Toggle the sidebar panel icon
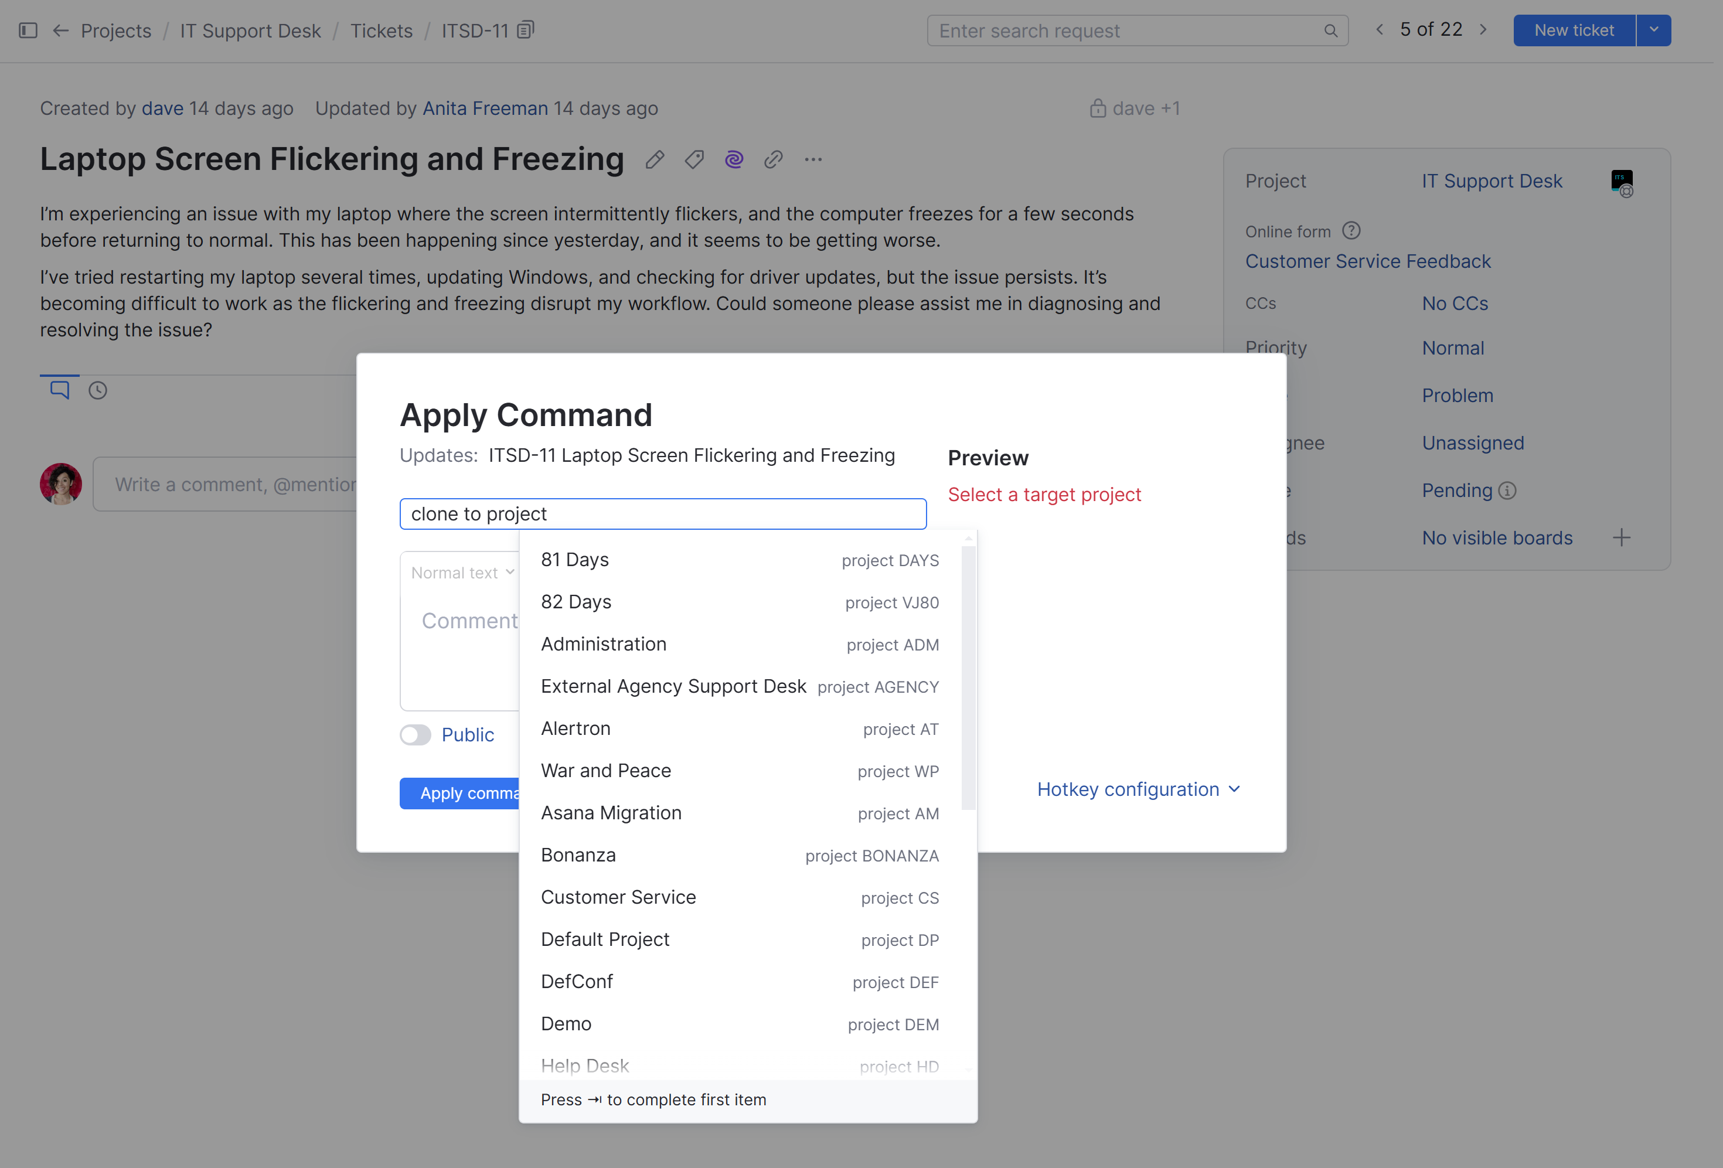1723x1168 pixels. click(28, 30)
